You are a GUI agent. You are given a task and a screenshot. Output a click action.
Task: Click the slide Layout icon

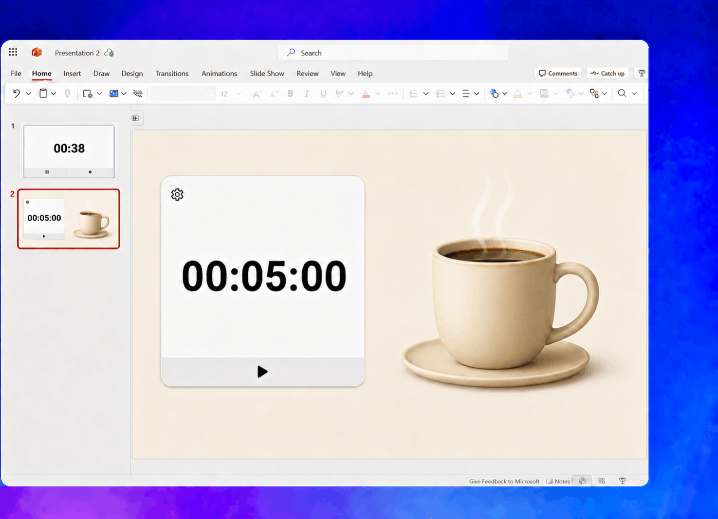click(x=114, y=93)
